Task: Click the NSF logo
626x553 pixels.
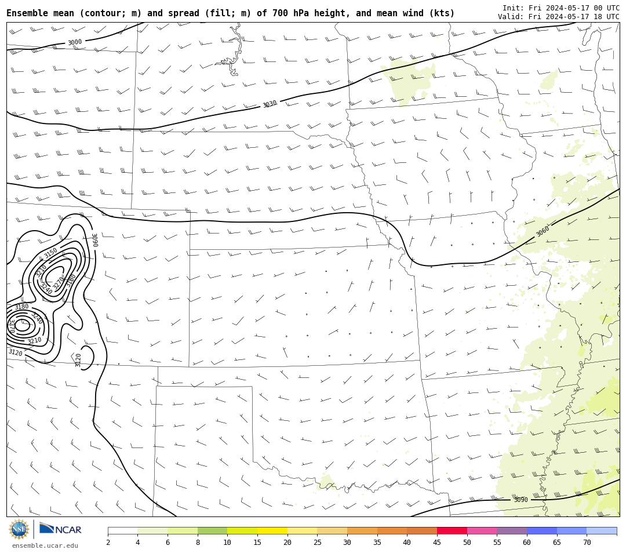Action: [x=19, y=529]
